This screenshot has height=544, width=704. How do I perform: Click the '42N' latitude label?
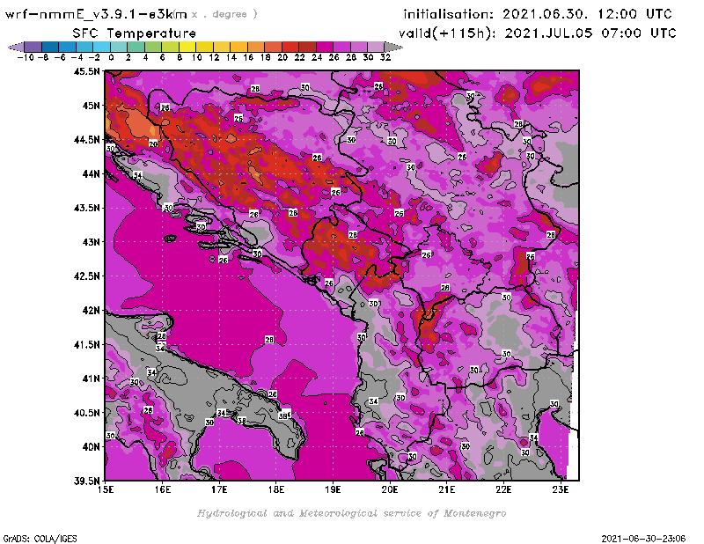pyautogui.click(x=91, y=311)
